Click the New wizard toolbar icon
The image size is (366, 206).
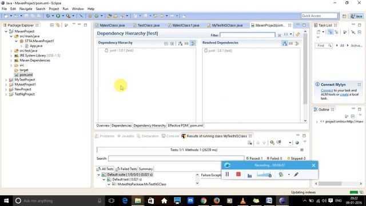(6, 16)
